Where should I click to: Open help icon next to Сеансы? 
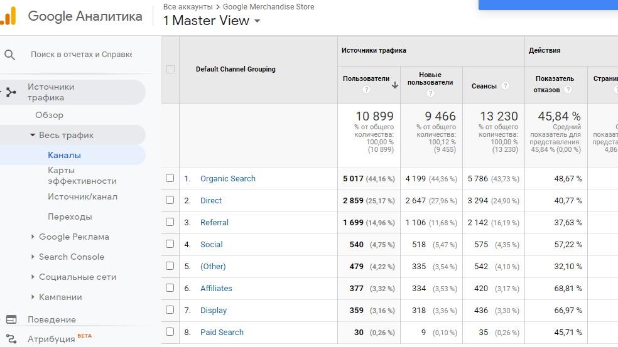click(506, 86)
